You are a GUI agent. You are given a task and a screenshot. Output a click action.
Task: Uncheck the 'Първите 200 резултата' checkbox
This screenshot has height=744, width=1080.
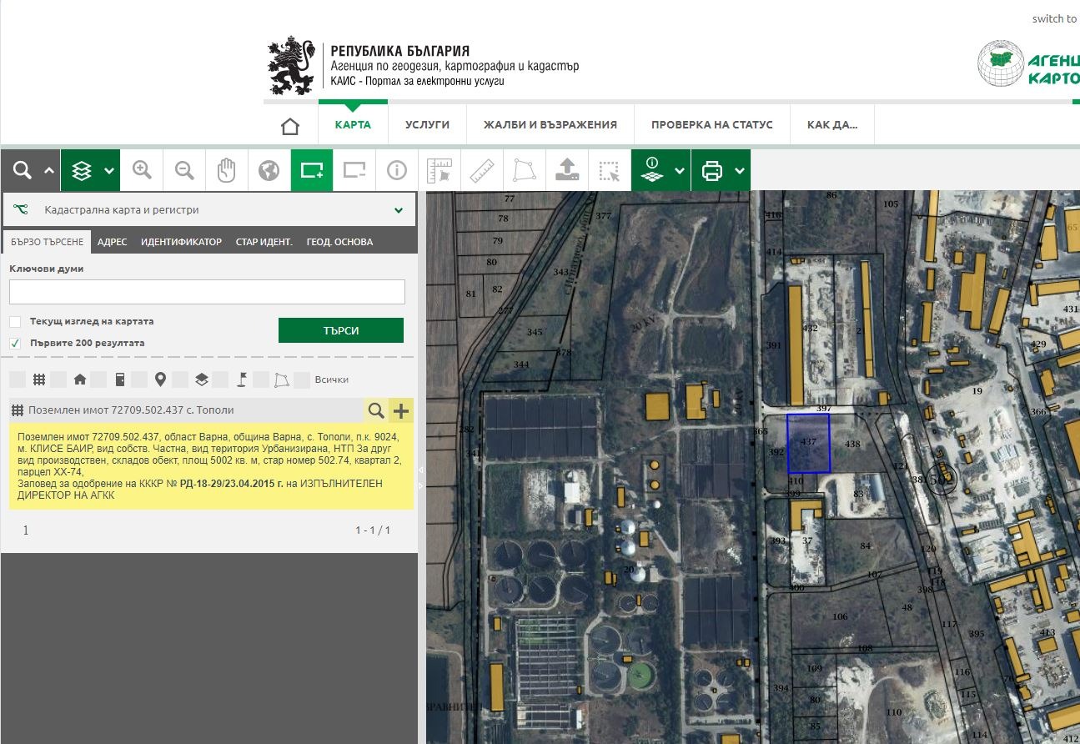15,343
